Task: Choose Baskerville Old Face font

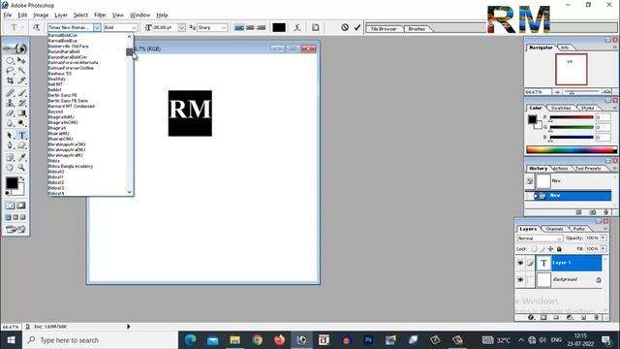Action: [68, 47]
